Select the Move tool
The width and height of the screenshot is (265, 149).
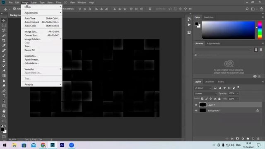(4, 20)
